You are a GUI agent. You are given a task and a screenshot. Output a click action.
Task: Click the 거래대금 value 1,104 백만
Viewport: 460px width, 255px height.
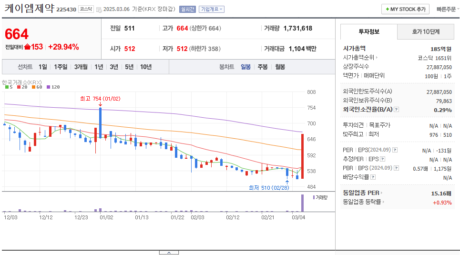303,49
